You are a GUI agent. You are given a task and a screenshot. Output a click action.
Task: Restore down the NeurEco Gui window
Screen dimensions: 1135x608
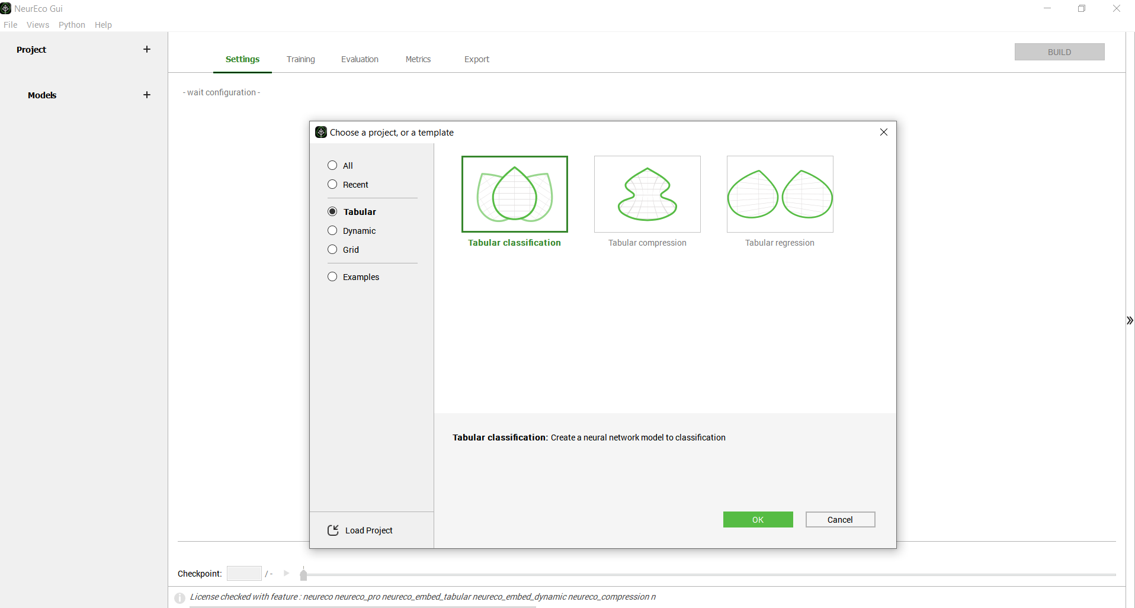(x=1082, y=8)
